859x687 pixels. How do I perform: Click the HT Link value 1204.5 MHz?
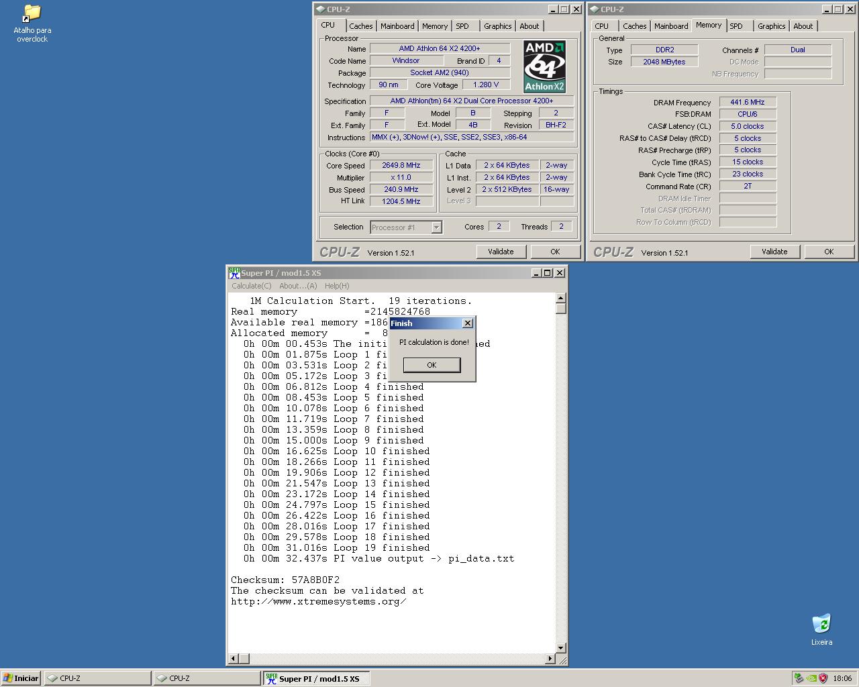401,201
